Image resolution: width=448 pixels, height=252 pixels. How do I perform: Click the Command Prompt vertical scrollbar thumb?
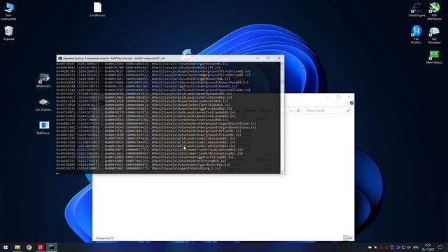[282, 81]
